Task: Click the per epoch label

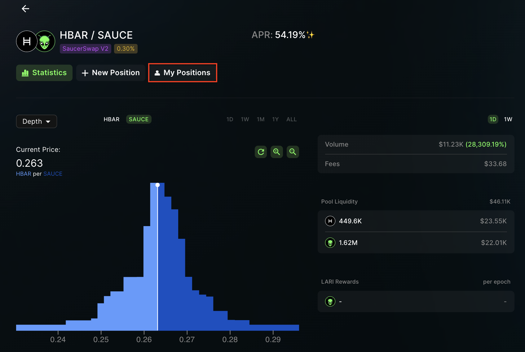Action: [496, 282]
